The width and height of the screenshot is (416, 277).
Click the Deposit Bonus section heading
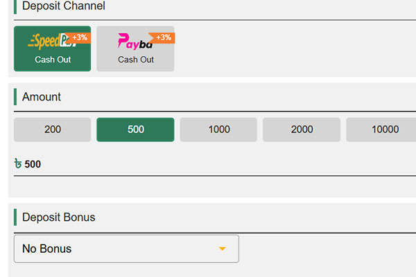59,217
